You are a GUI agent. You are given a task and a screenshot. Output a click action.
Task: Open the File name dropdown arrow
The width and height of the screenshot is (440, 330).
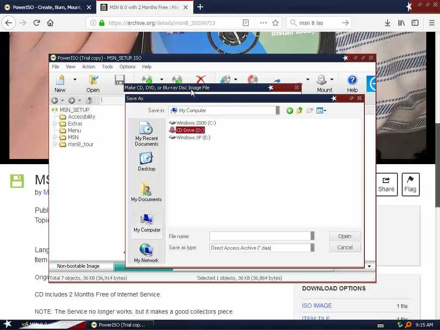313,236
